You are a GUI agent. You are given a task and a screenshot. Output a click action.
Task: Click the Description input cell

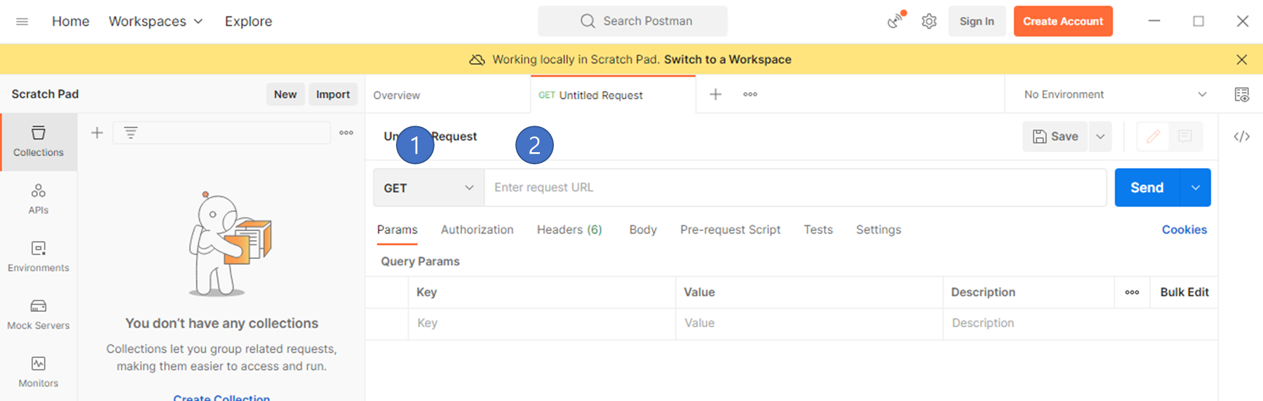1080,323
